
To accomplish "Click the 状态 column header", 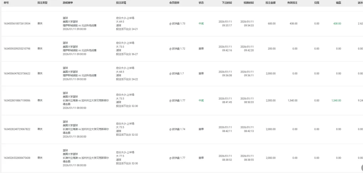I will [201, 2].
